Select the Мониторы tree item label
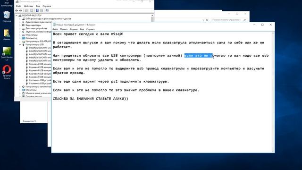 (31, 90)
